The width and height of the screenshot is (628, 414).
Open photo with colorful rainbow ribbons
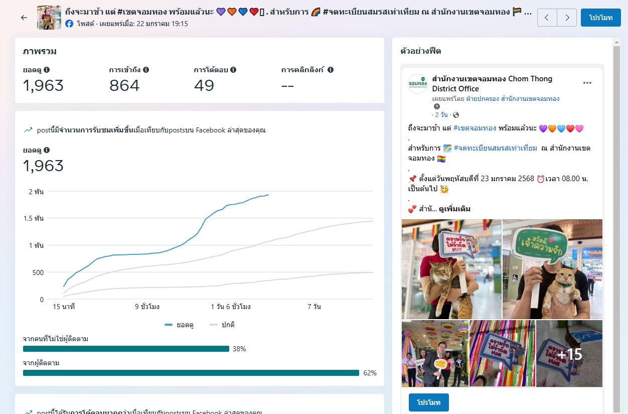coord(502,353)
